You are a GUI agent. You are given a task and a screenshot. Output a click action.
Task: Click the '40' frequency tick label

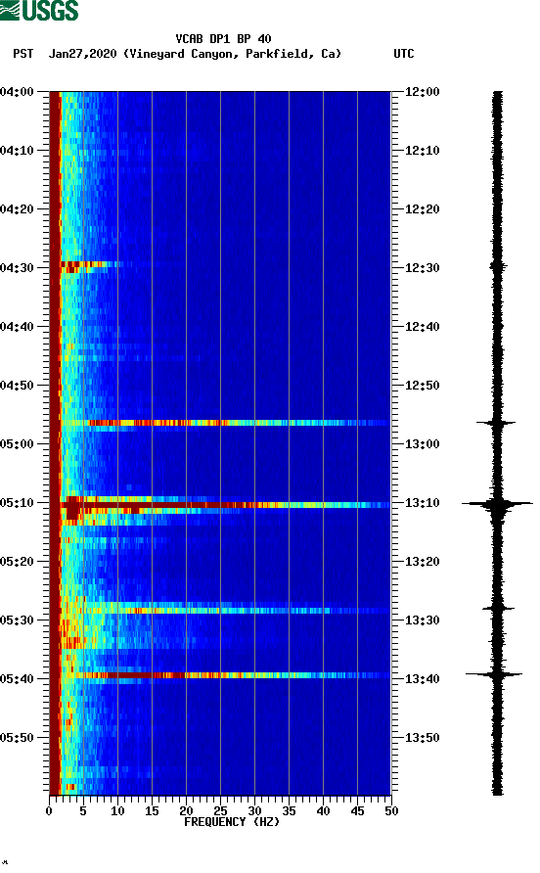click(323, 811)
